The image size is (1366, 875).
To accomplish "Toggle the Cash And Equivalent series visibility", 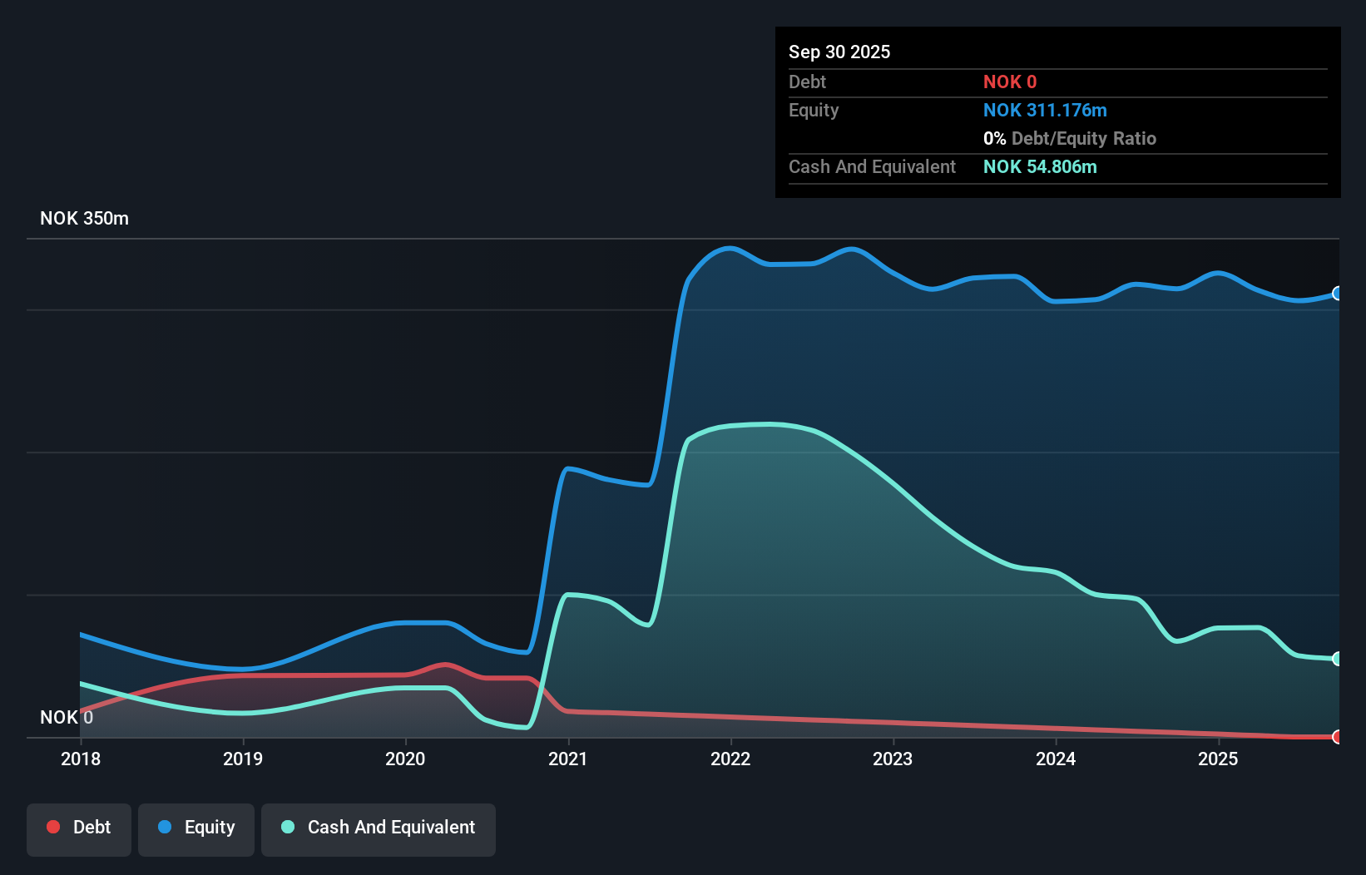I will [379, 829].
